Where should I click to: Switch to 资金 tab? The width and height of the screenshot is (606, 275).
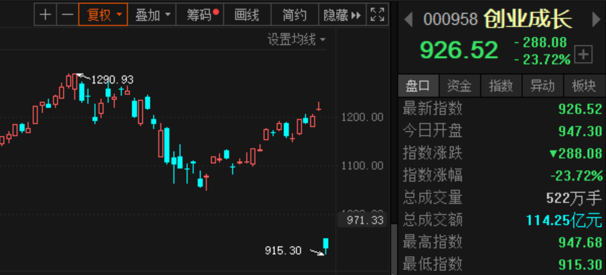(x=460, y=86)
